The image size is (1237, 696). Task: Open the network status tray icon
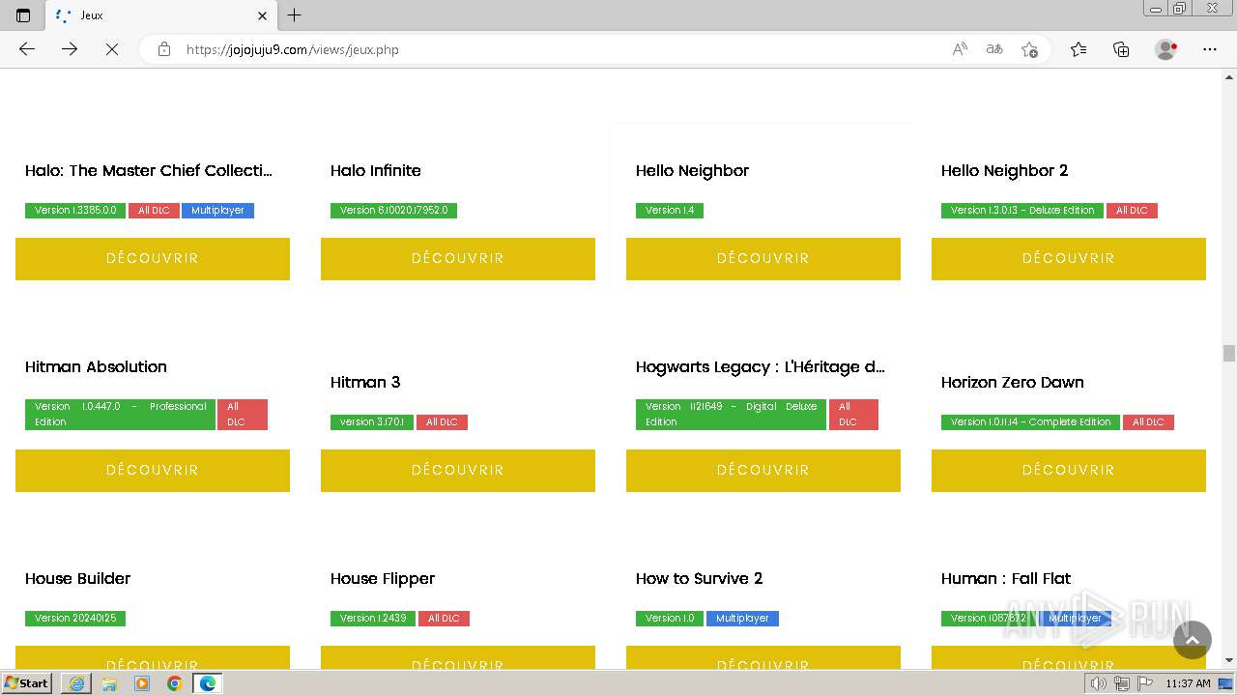point(1121,683)
